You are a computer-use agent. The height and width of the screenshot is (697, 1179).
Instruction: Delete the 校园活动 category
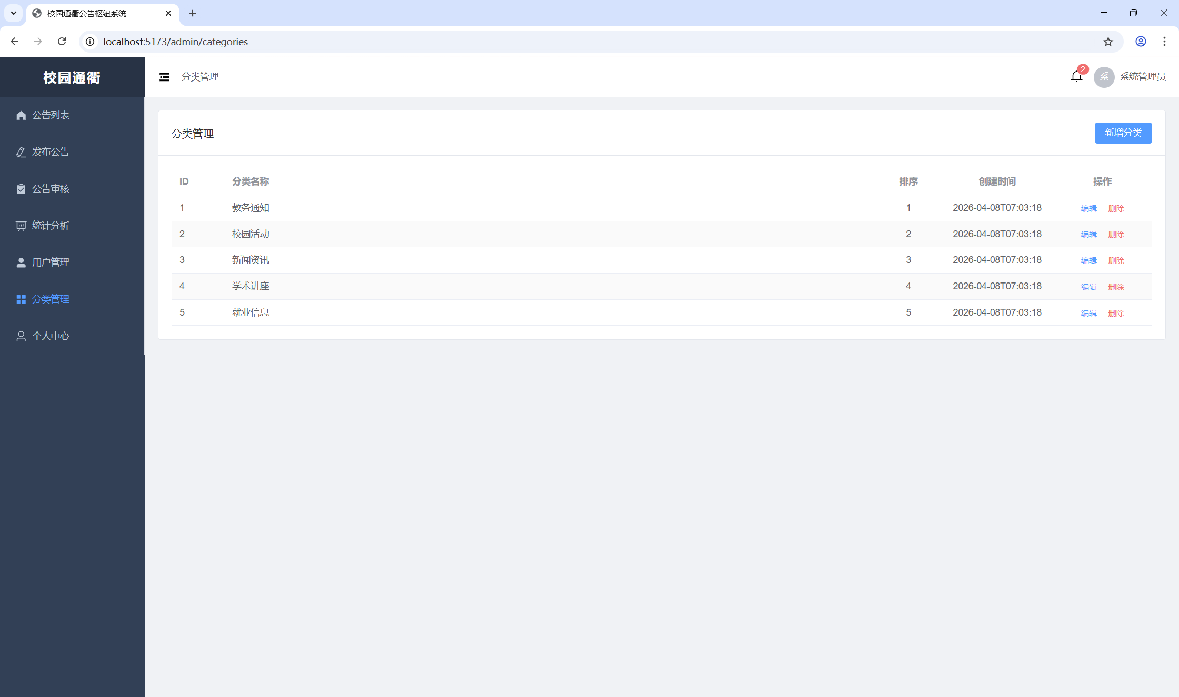[1116, 234]
